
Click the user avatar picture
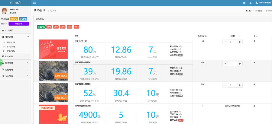[5, 11]
